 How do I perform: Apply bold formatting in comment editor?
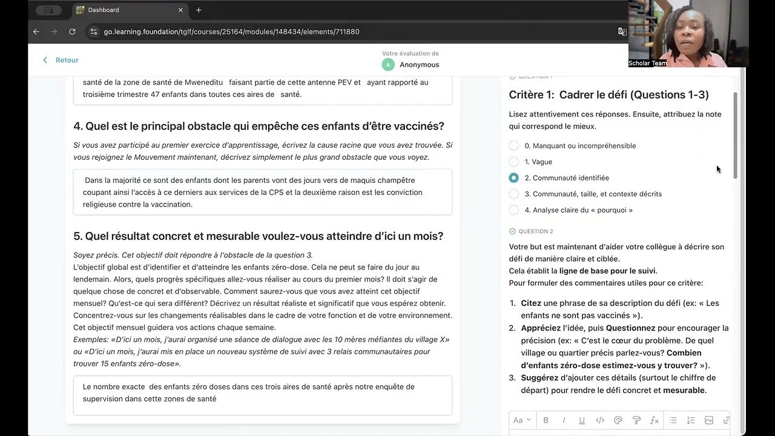(x=546, y=420)
